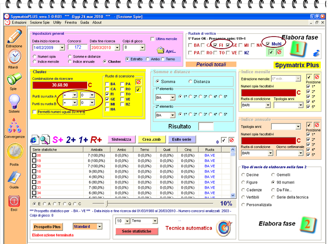Check the BA wheel in Ruote di scansione
Image resolution: width=328 pixels, height=244 pixels.
point(107,84)
